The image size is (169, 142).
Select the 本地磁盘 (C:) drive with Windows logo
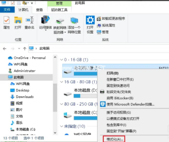pos(80,116)
